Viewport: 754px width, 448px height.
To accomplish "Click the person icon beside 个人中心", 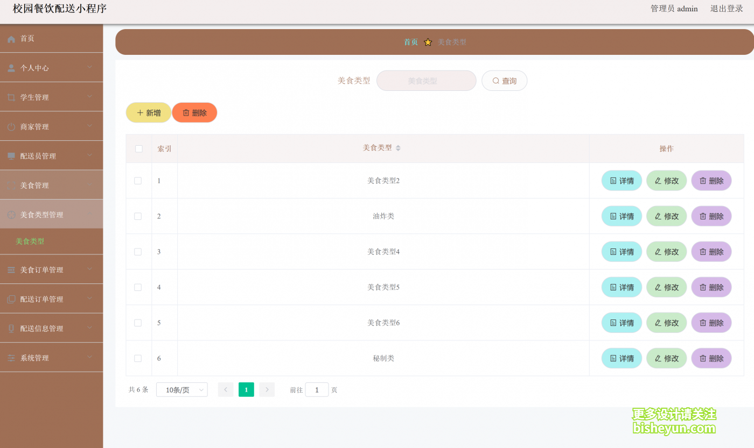I will tap(11, 68).
